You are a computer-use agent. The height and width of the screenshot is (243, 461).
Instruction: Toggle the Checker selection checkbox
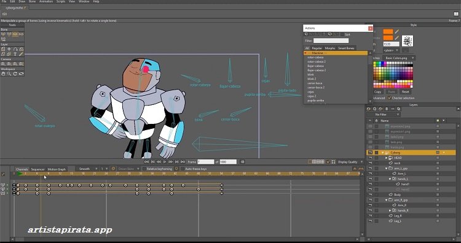389,98
